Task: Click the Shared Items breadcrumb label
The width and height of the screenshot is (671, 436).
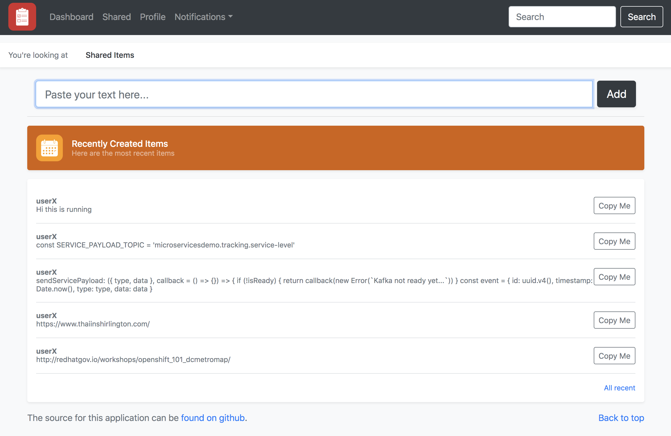Action: tap(110, 55)
